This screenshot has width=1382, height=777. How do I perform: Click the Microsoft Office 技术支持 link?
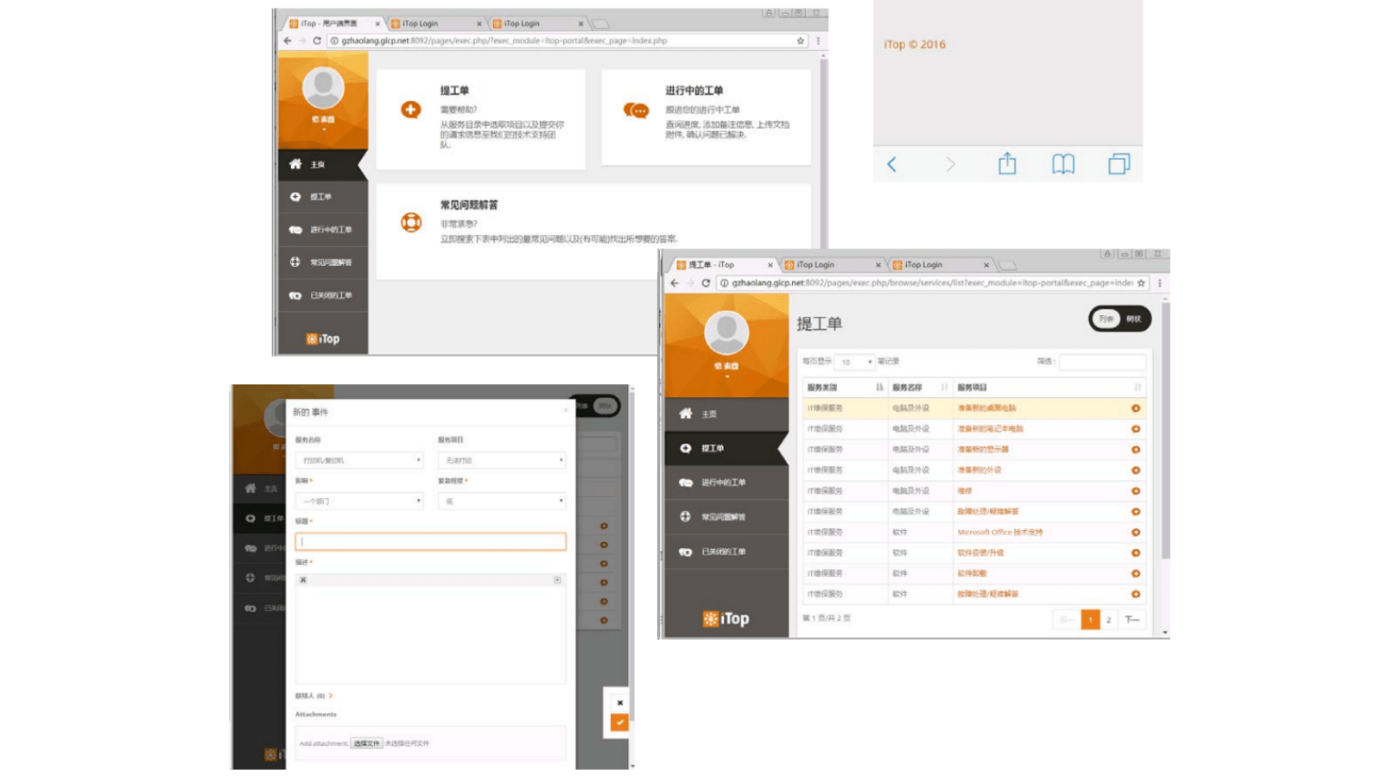pos(999,533)
